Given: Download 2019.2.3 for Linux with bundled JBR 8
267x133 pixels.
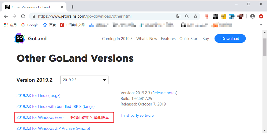Looking at the screenshot, I should click(55, 107).
